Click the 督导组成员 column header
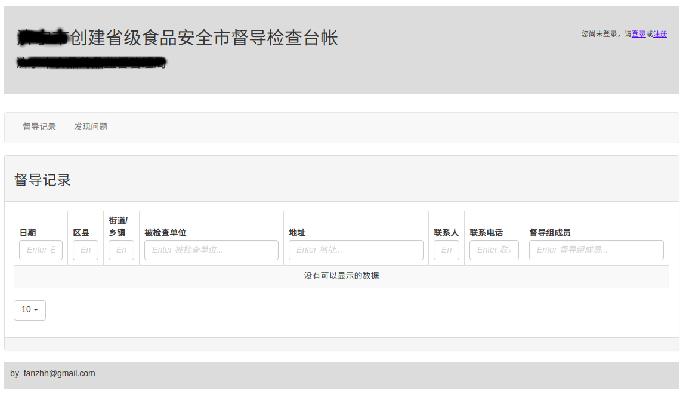This screenshot has width=683, height=397. 549,233
